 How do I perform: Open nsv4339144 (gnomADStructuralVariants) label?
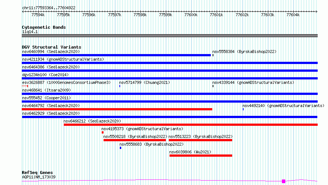(253, 82)
